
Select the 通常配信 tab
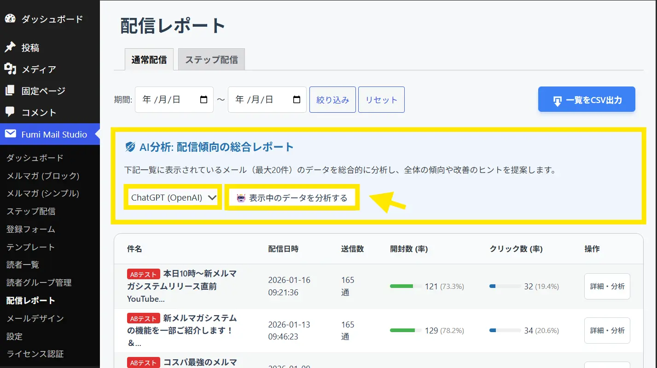click(149, 59)
